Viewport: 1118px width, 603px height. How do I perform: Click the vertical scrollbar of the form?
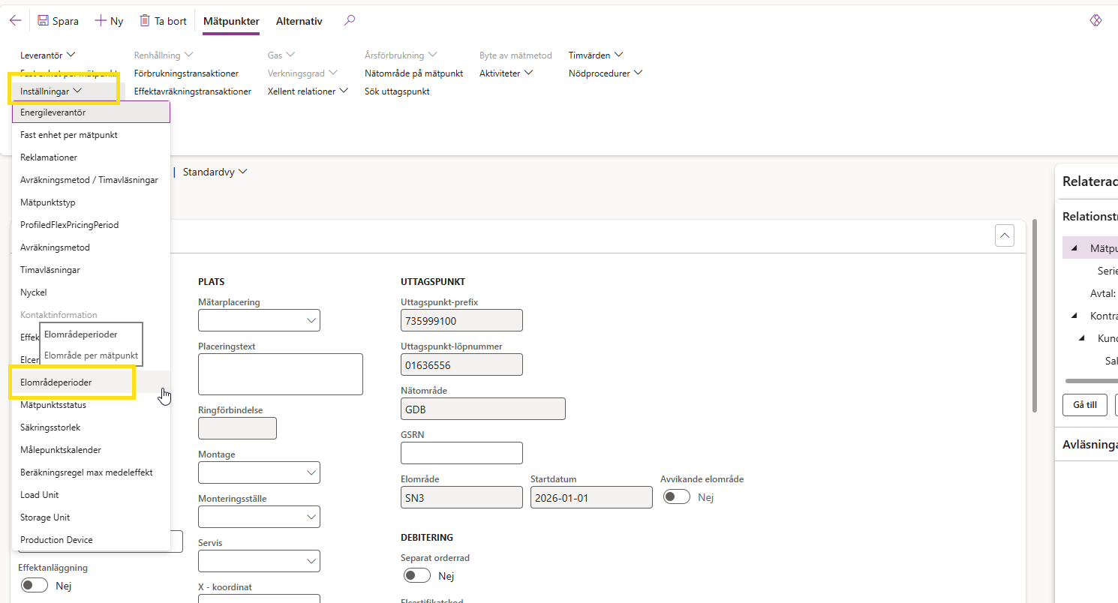click(1035, 315)
